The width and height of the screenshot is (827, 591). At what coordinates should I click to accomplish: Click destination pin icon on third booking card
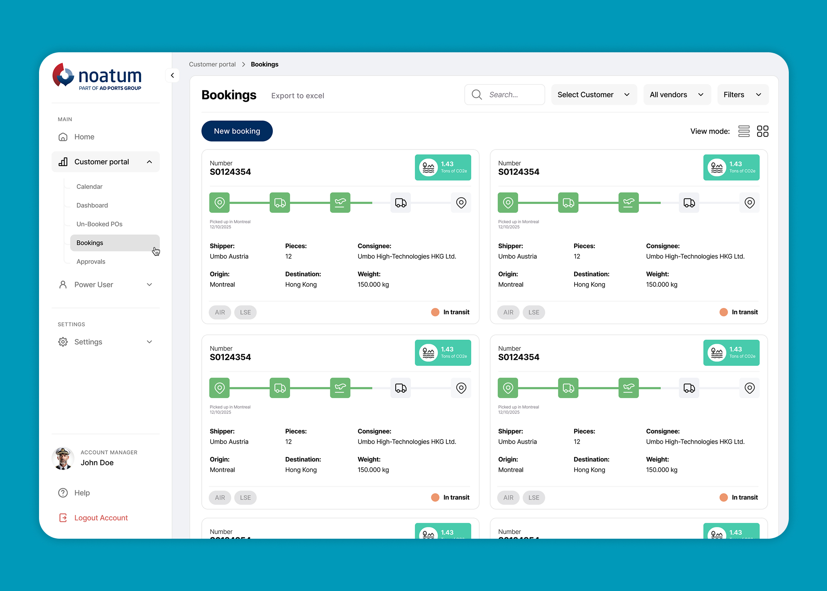[461, 388]
